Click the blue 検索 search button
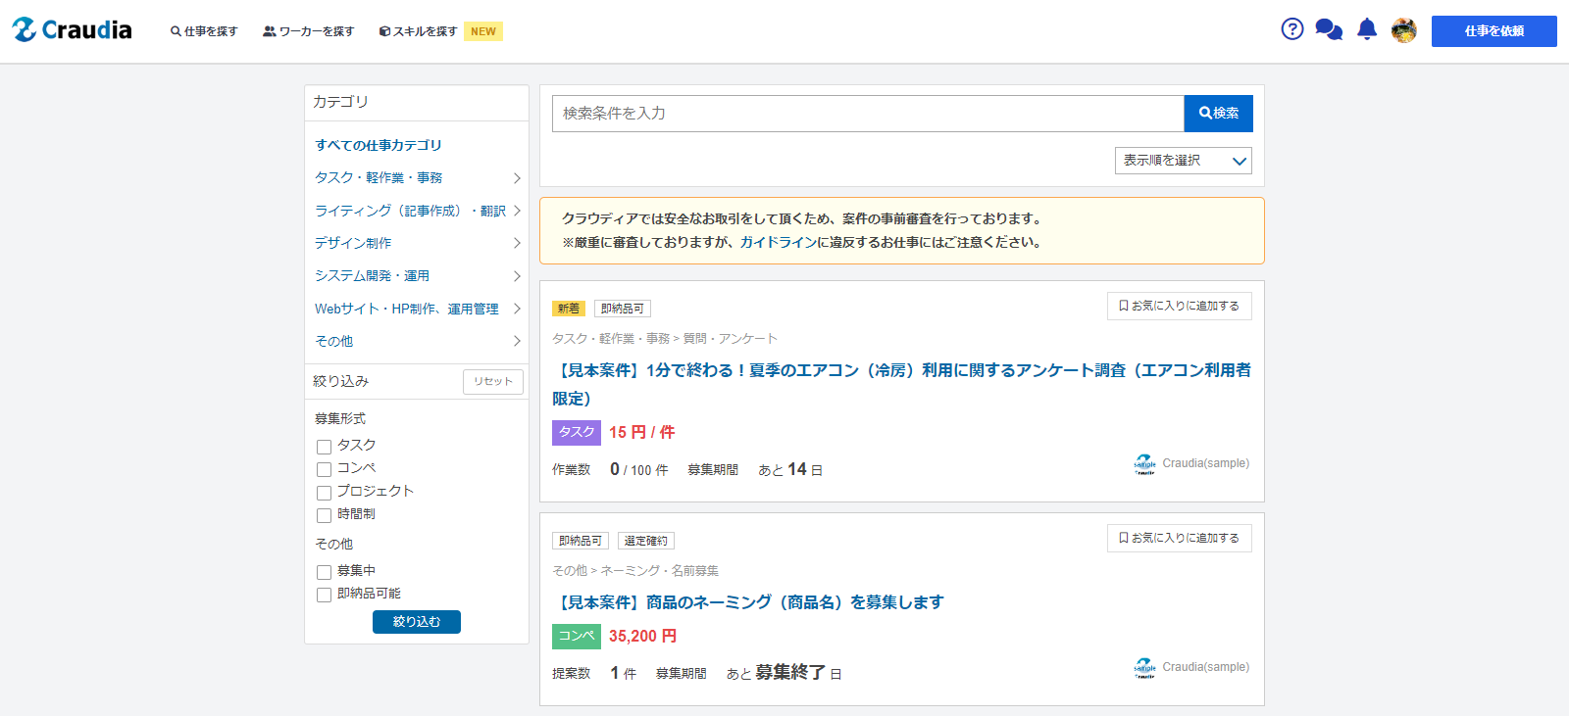The height and width of the screenshot is (716, 1569). coord(1218,114)
